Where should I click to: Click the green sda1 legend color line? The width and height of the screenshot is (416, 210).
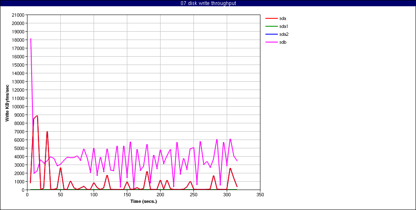(x=271, y=26)
